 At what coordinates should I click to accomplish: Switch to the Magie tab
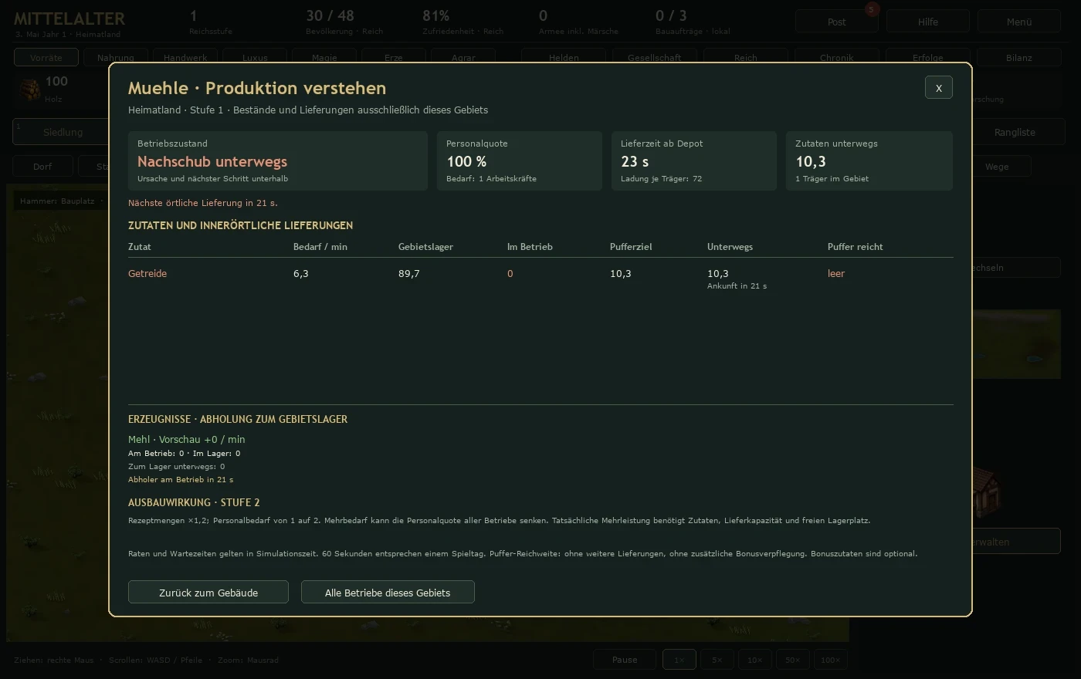324,58
